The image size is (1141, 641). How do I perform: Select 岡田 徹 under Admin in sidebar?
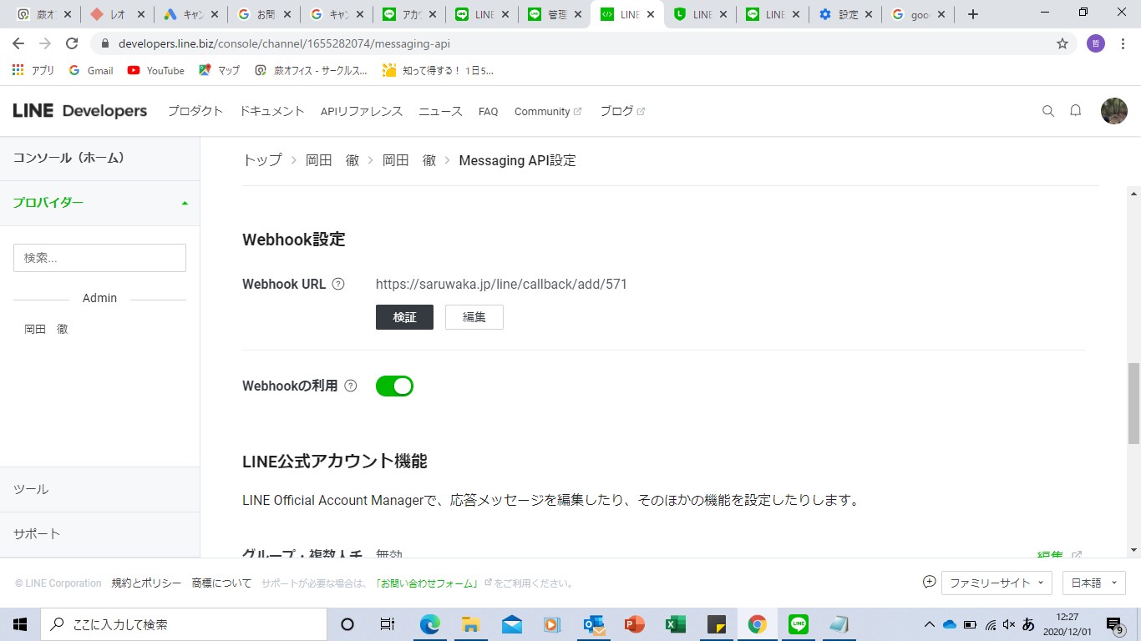point(47,329)
